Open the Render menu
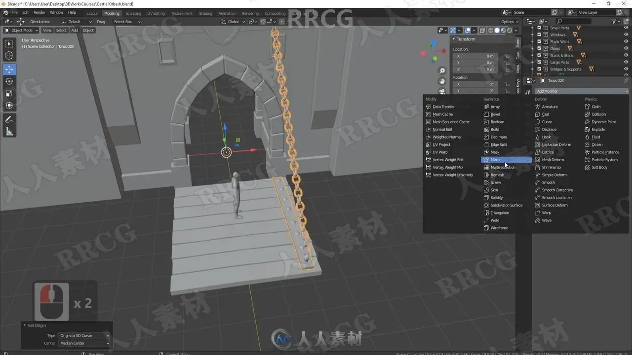This screenshot has width=632, height=355. [39, 13]
